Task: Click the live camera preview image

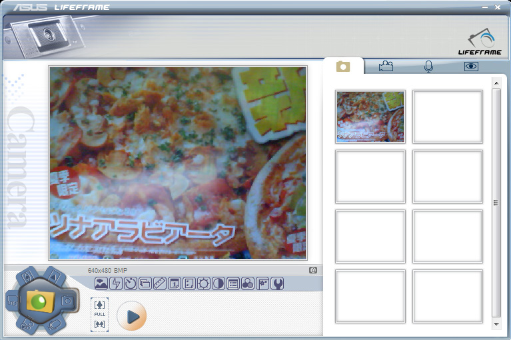Action: [x=178, y=163]
